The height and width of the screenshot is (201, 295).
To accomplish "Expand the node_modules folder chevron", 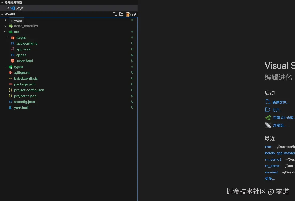I will tap(5, 26).
